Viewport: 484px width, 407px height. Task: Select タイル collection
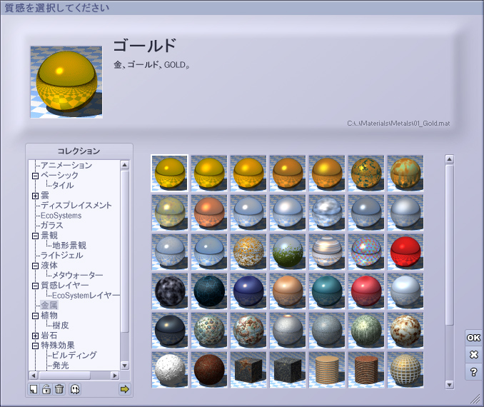[x=63, y=185]
